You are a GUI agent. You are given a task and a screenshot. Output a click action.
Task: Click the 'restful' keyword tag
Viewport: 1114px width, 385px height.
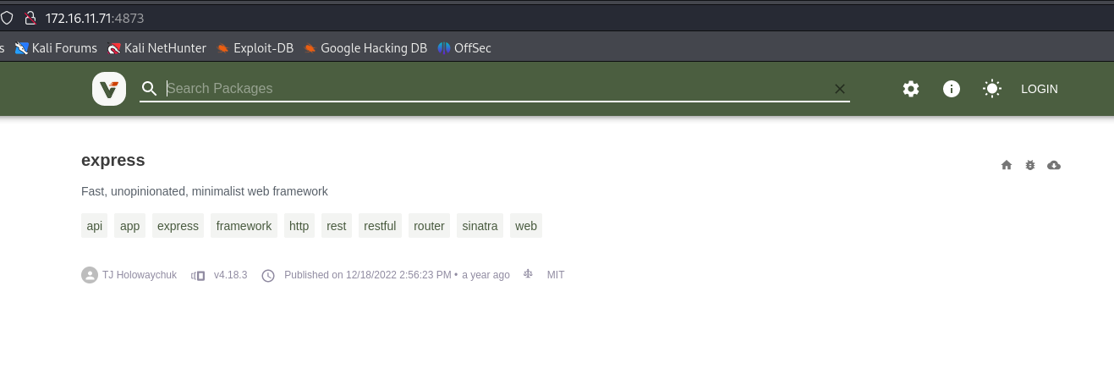[380, 226]
